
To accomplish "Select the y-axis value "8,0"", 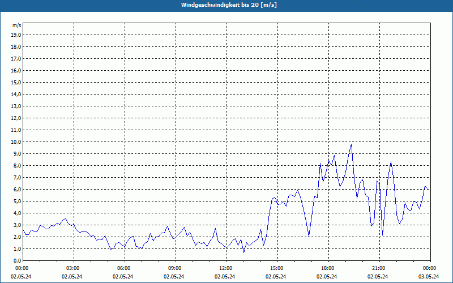I will pos(17,165).
